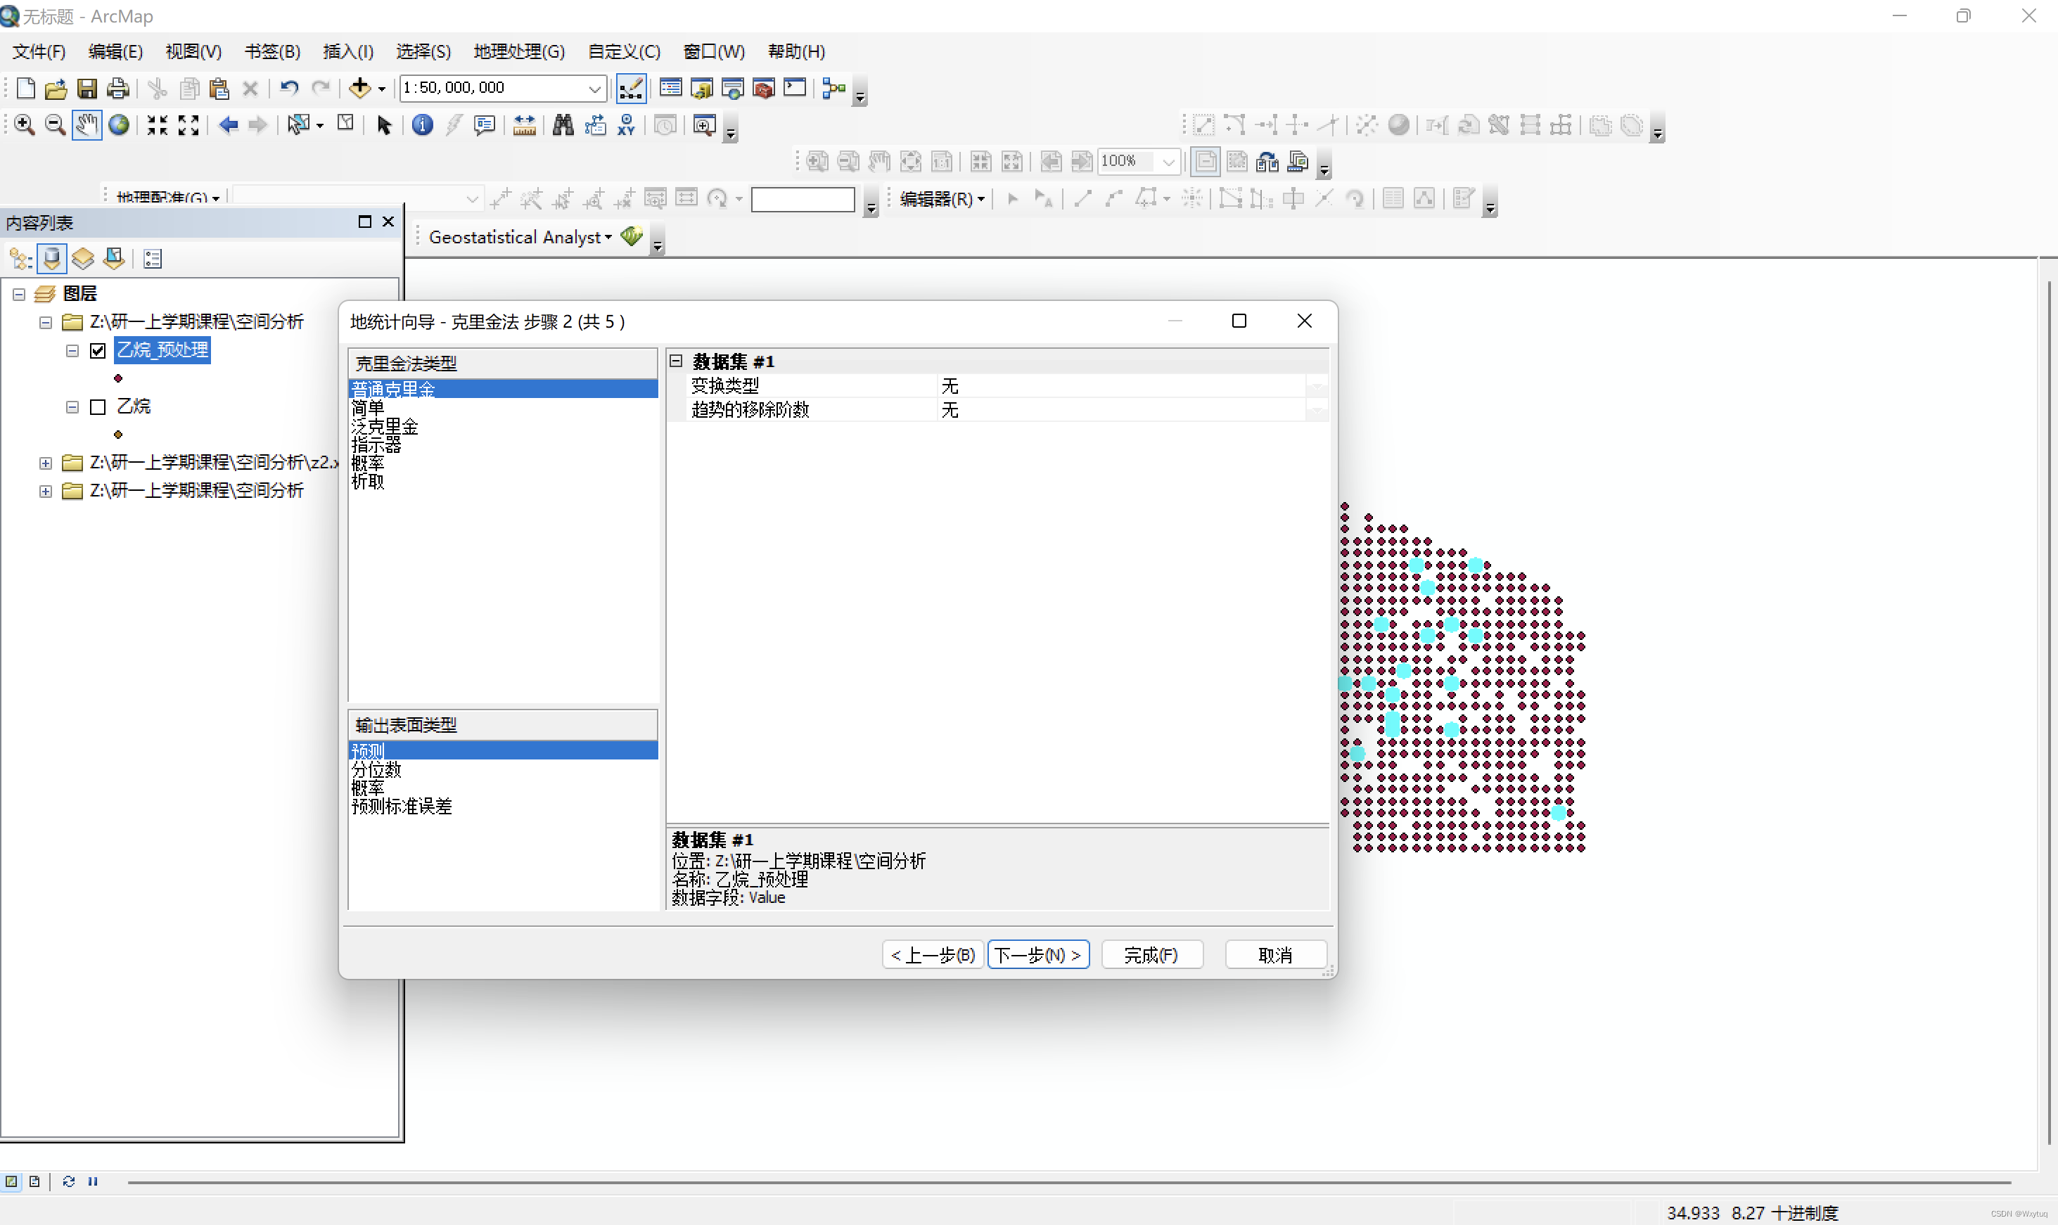Collapse the 乙烷_预处理 layer legend

pos(72,351)
